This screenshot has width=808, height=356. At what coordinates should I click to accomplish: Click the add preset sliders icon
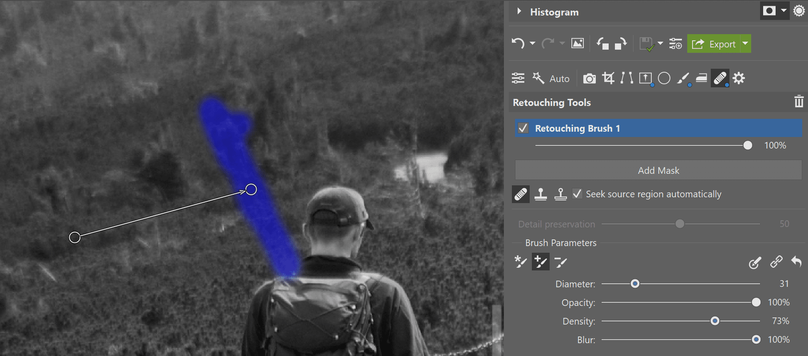(x=676, y=43)
